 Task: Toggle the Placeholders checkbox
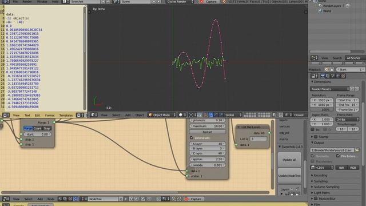click(313, 161)
